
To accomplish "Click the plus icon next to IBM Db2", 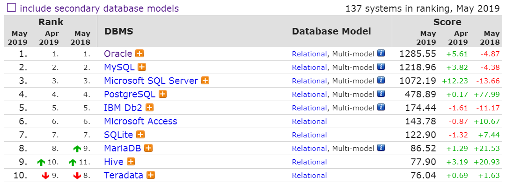I will click(149, 108).
